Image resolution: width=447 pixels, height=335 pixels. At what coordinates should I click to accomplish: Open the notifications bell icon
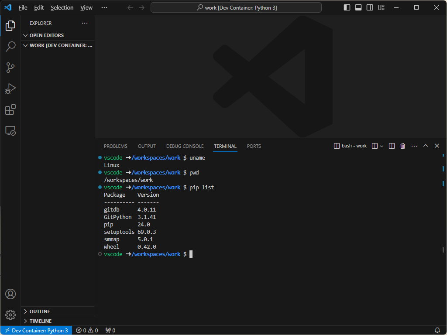pos(437,331)
